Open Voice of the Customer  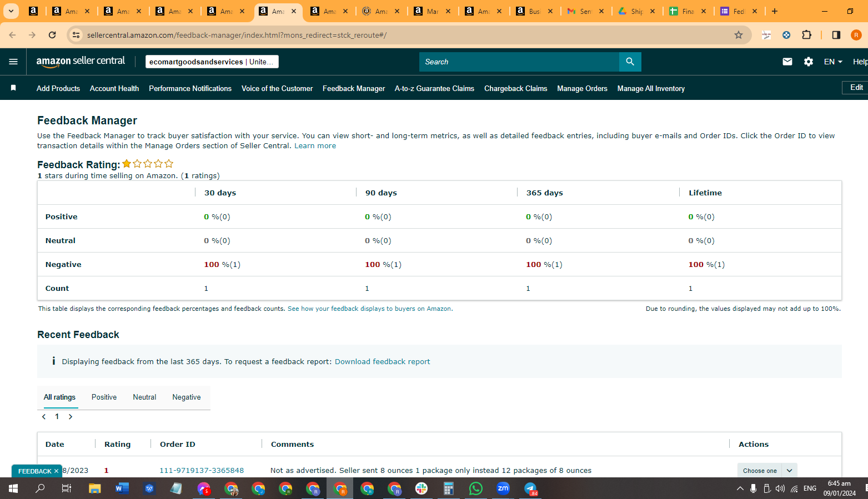[277, 88]
